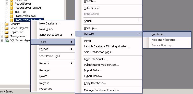Open the Policies submenu
The width and height of the screenshot is (193, 94).
pos(53,49)
